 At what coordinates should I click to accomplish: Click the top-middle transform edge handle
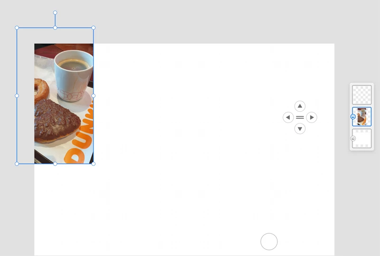coord(55,28)
